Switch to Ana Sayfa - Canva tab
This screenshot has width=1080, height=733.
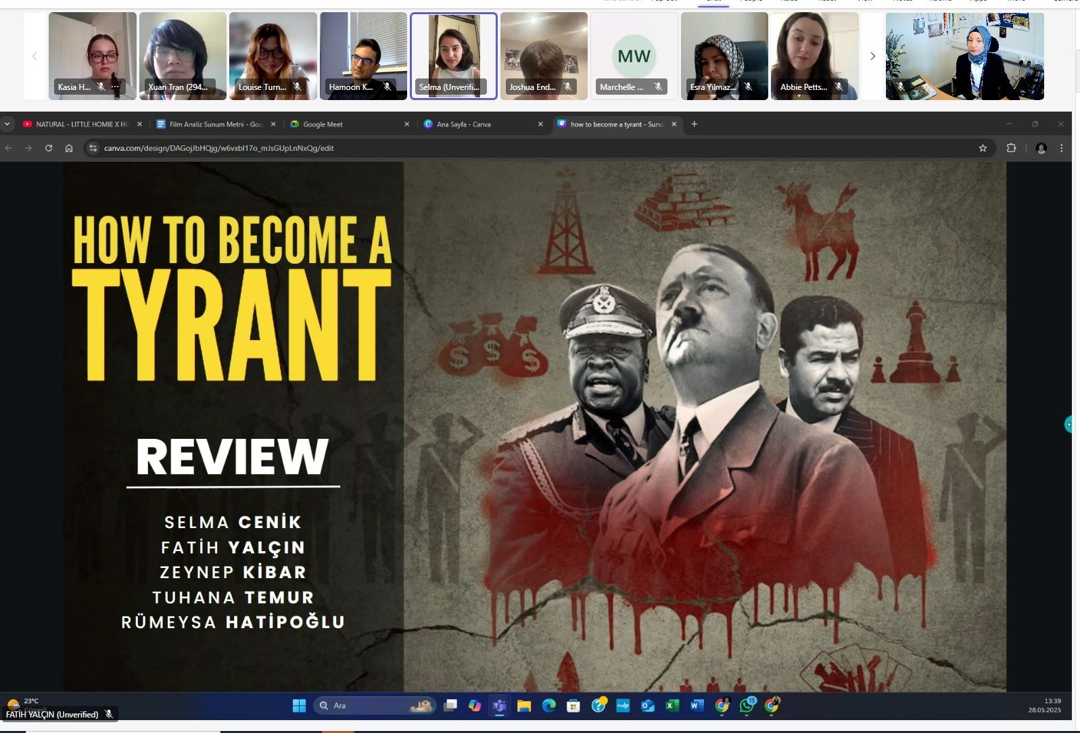coord(484,124)
